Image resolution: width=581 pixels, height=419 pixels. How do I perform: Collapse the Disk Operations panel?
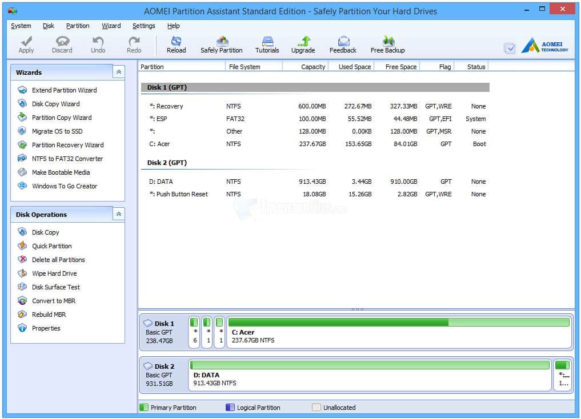pos(119,214)
